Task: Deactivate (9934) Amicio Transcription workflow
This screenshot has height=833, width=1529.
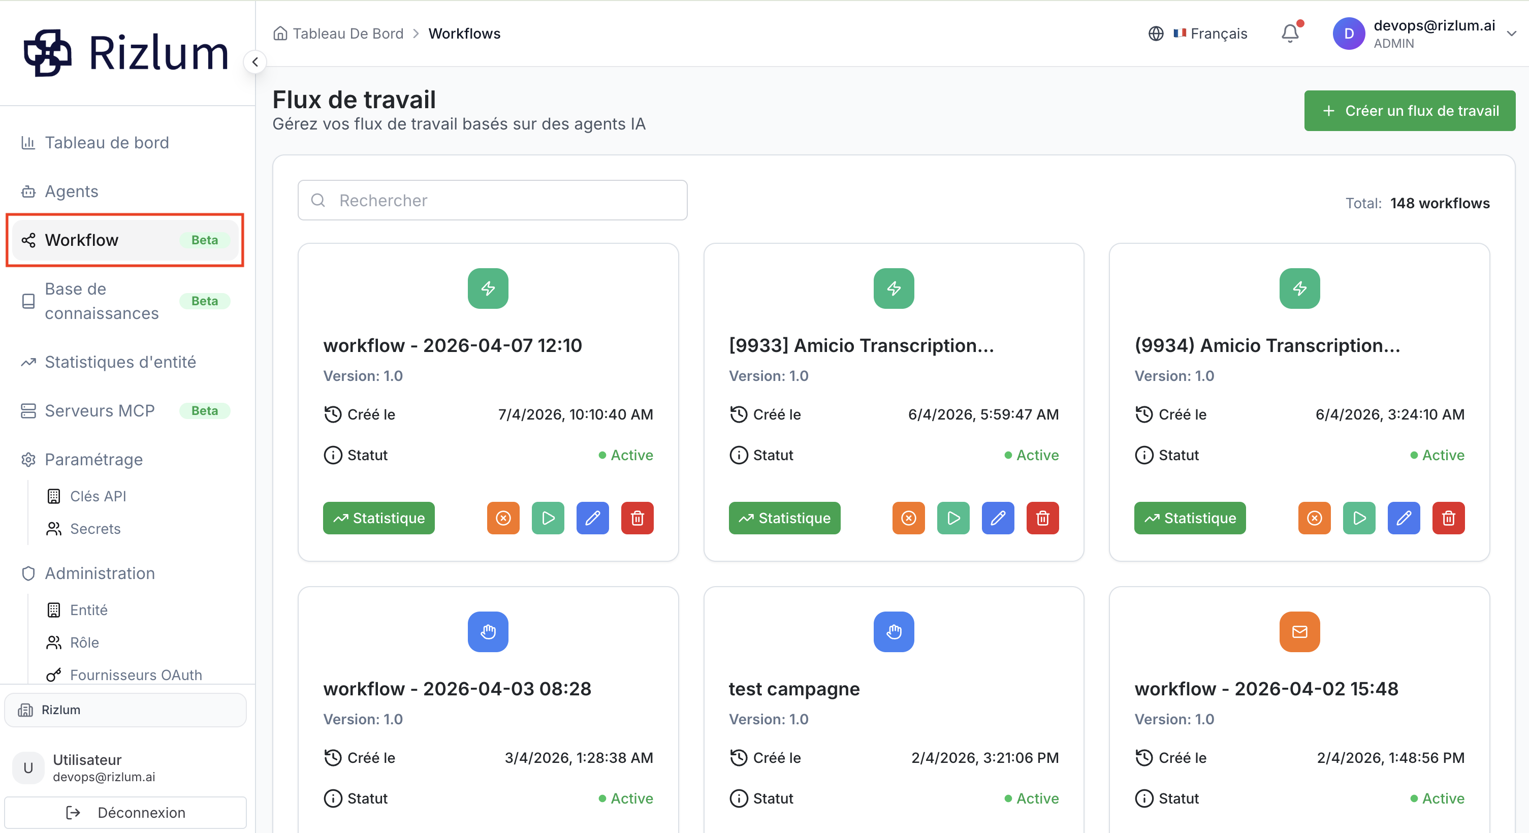Action: click(1315, 518)
